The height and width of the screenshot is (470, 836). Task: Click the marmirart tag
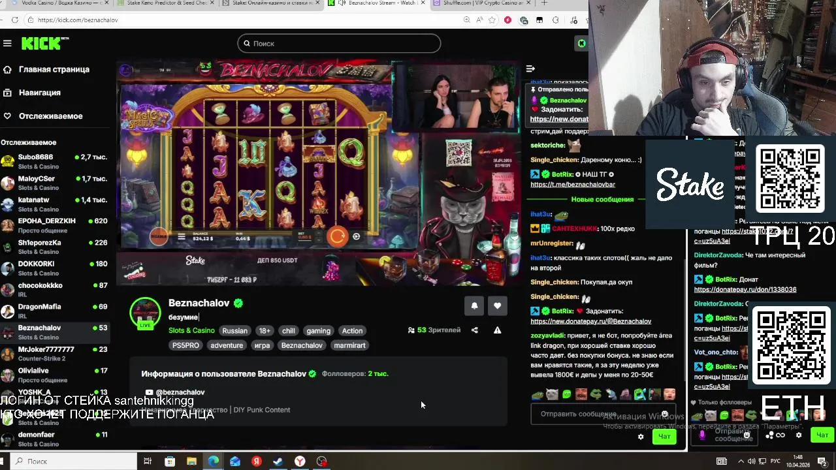tap(349, 345)
